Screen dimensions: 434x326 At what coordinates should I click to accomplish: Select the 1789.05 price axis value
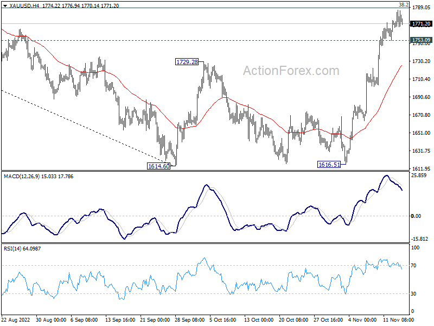pyautogui.click(x=421, y=8)
